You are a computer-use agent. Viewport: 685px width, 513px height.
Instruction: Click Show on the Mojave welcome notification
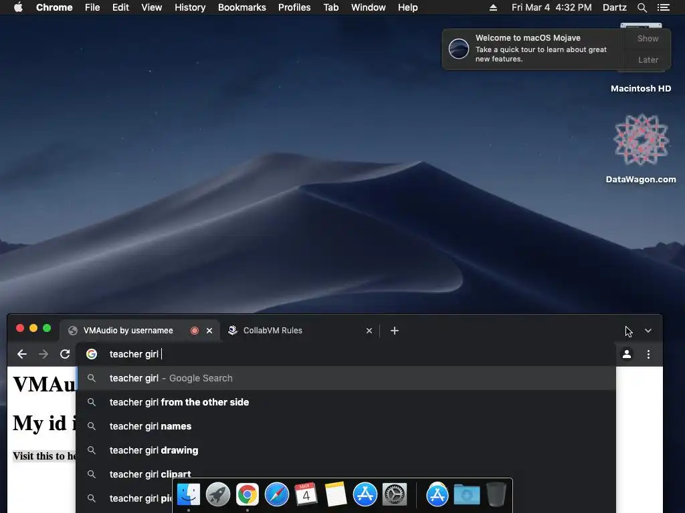tap(648, 38)
